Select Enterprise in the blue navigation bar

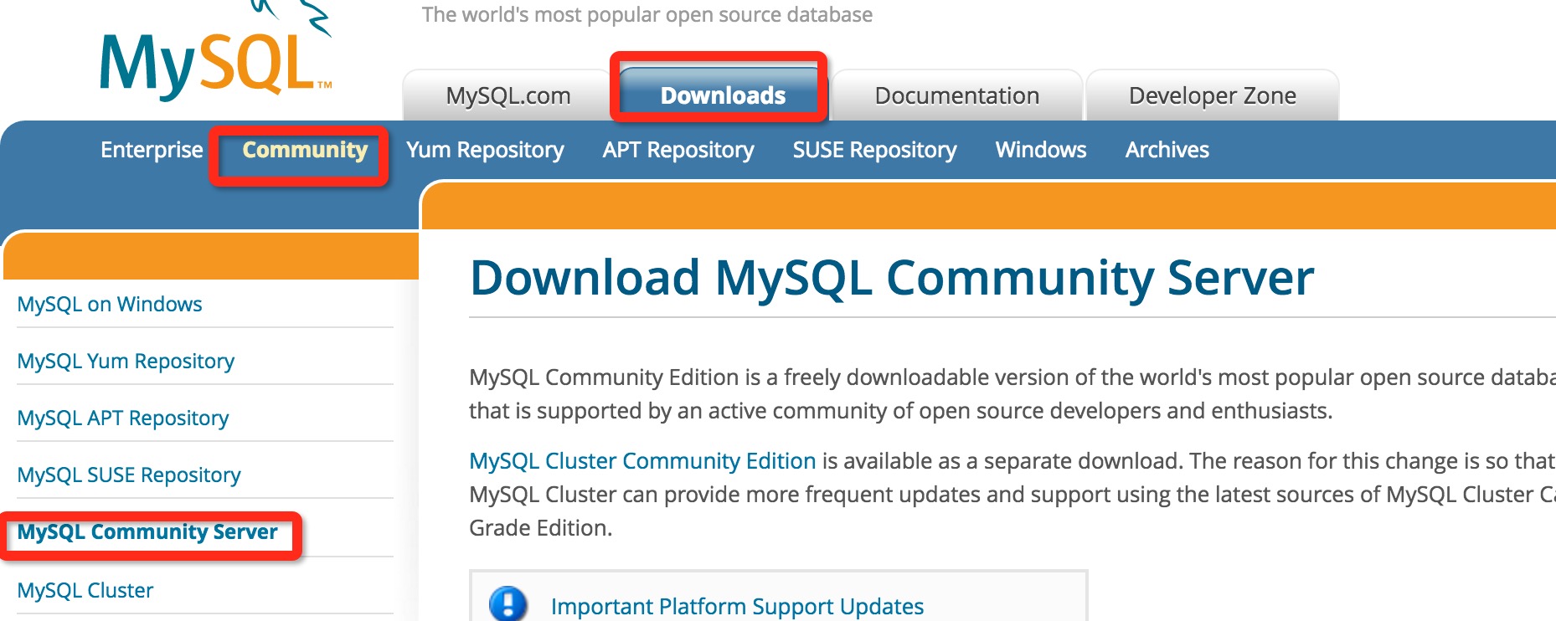[152, 150]
